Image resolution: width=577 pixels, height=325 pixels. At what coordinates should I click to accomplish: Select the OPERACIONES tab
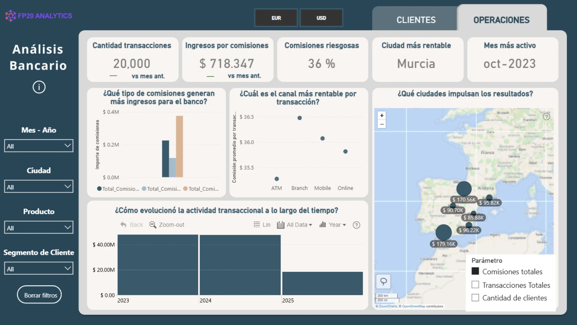pyautogui.click(x=502, y=20)
